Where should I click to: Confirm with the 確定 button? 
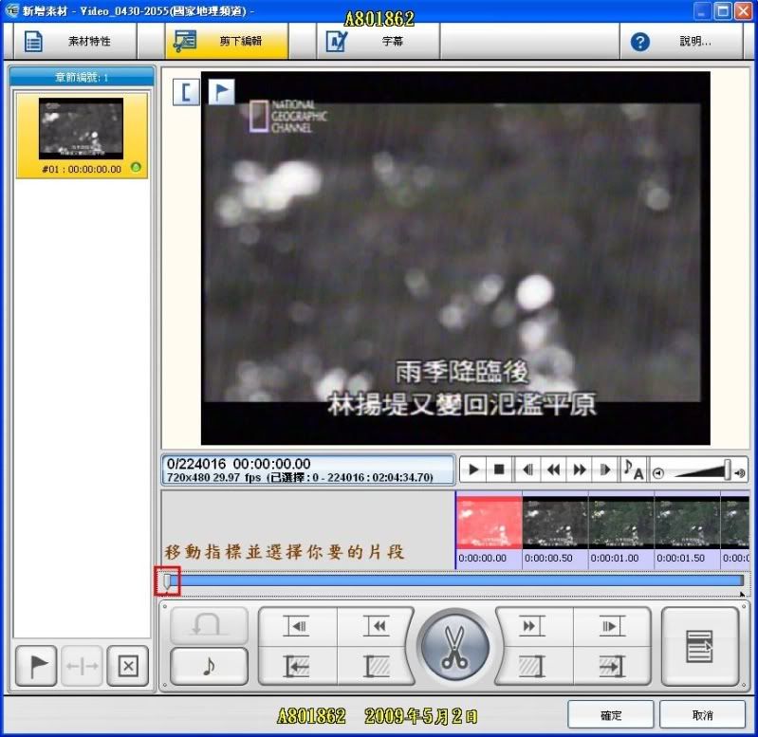click(611, 714)
